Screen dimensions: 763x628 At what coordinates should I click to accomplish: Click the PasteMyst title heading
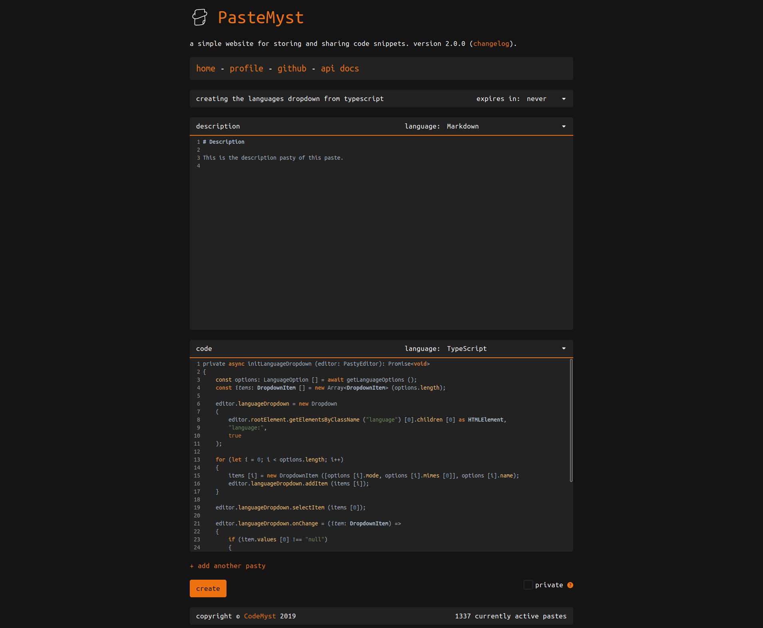click(x=260, y=18)
